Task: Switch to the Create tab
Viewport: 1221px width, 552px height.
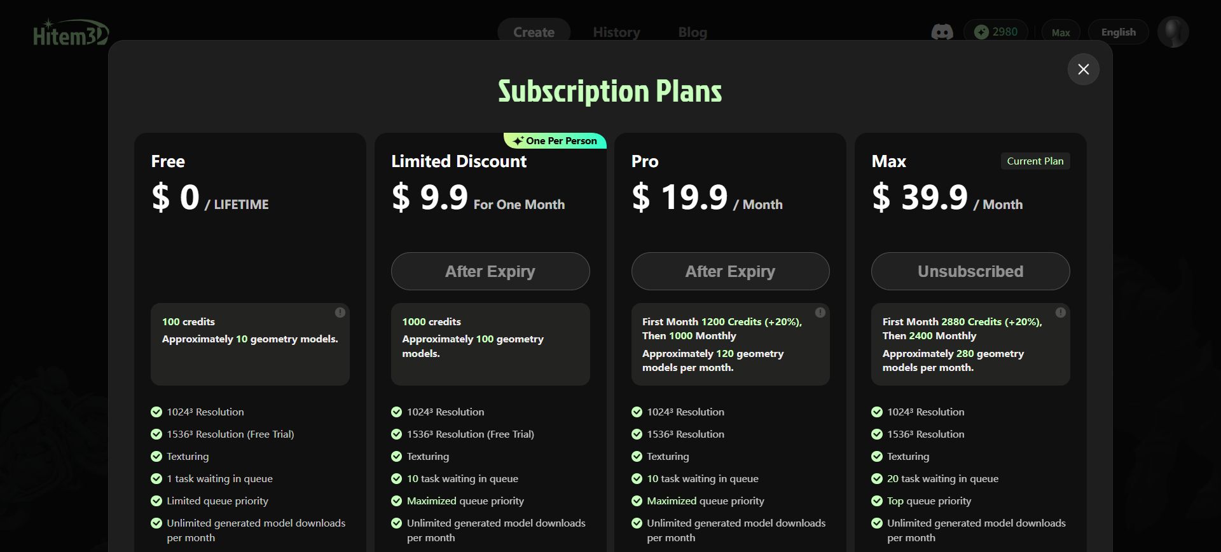Action: click(534, 32)
